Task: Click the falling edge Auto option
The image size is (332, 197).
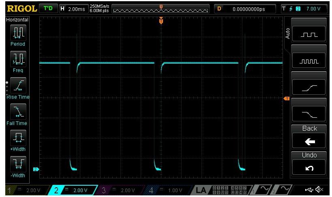Action: (309, 114)
